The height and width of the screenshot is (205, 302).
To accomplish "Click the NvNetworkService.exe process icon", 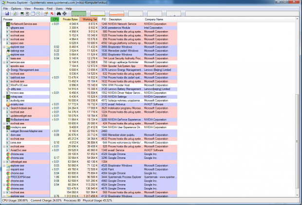I will (x=8, y=24).
